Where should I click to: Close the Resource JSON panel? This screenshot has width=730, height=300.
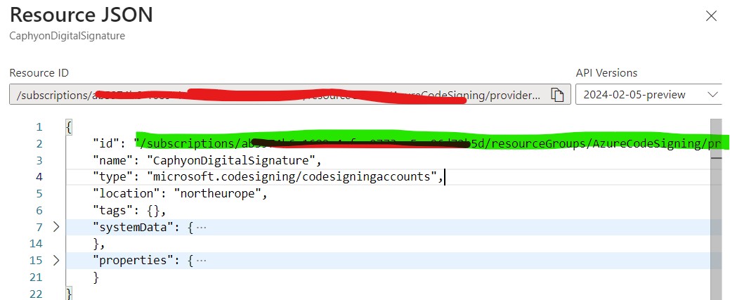click(x=712, y=15)
